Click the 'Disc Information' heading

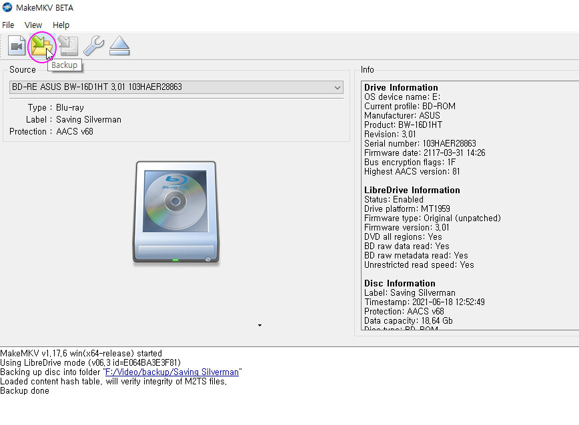coord(400,284)
